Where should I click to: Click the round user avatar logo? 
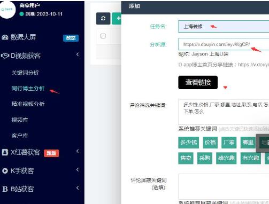[x=7, y=10]
